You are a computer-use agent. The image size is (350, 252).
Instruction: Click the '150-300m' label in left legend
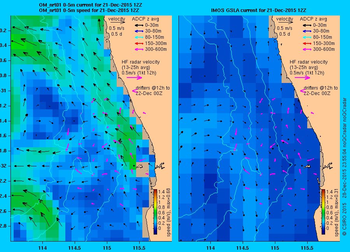coord(156,43)
